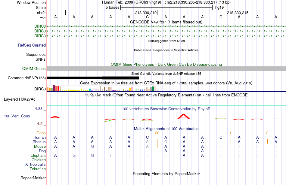Select the Human alignment row label
This screenshot has width=286, height=185.
pos(39,137)
